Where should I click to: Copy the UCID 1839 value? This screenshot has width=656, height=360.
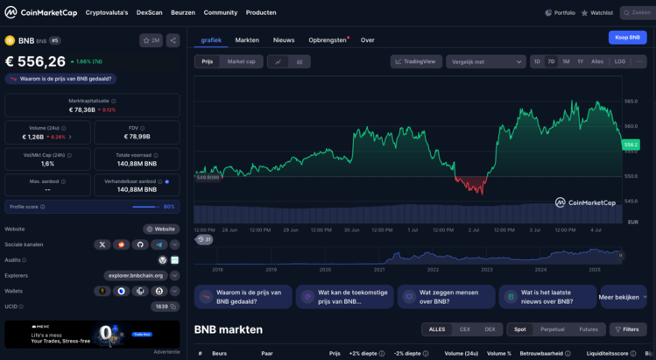point(173,307)
